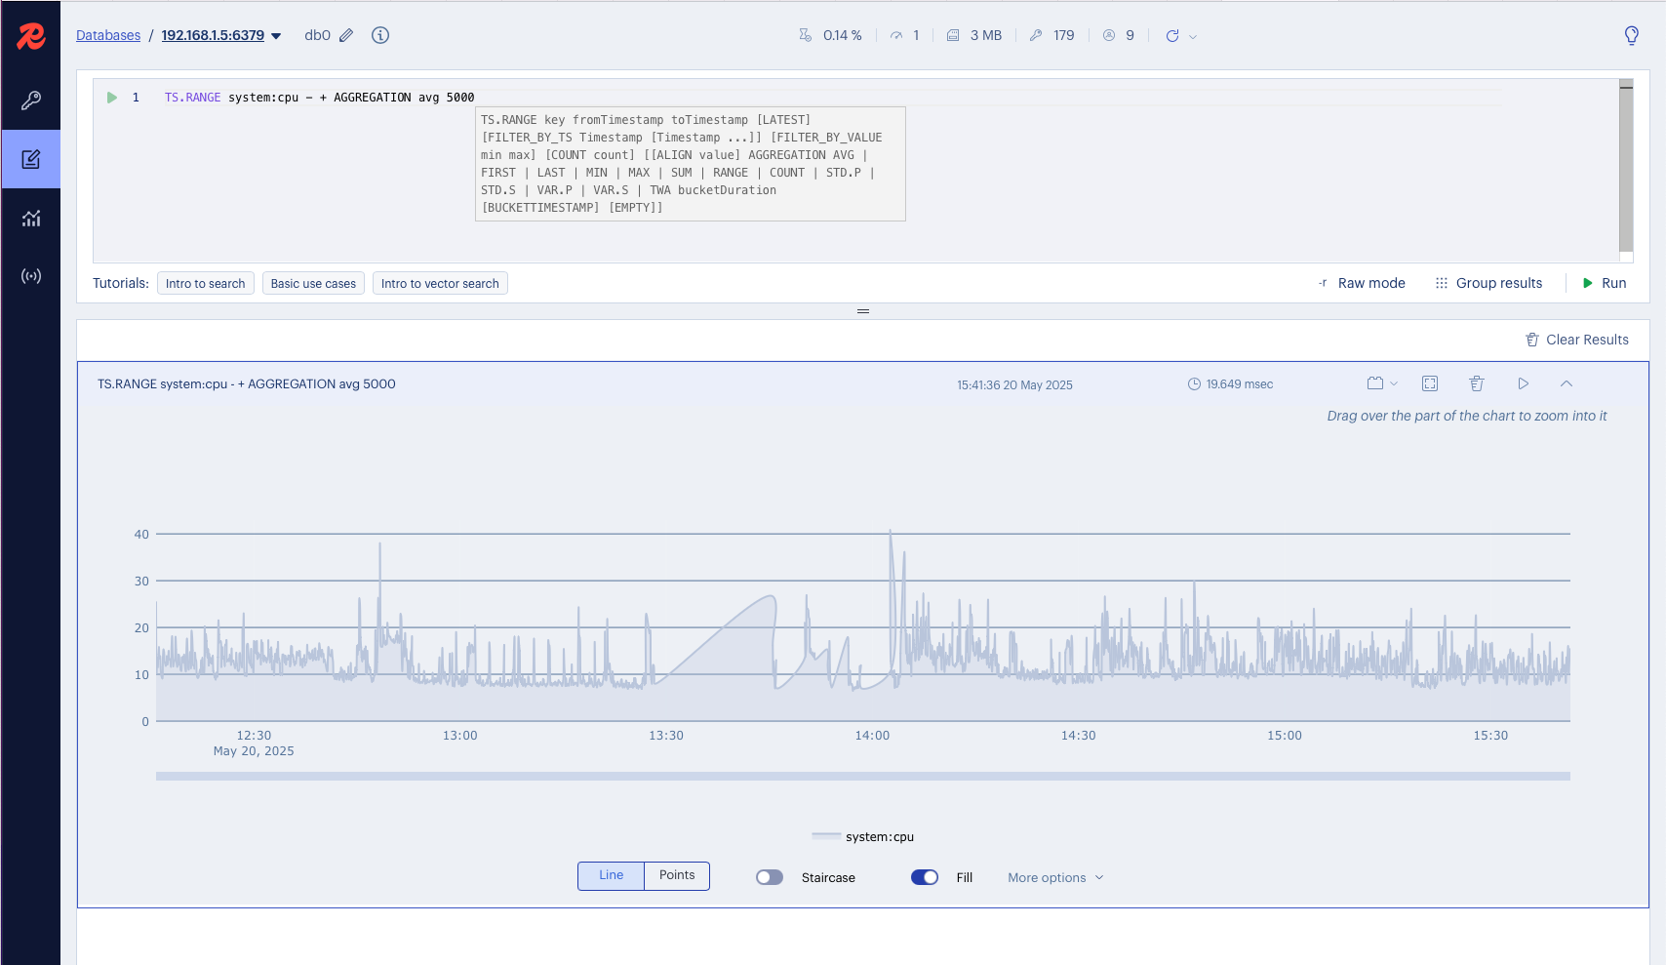Open the Analysis Tools chart icon
The image size is (1666, 965).
(31, 218)
